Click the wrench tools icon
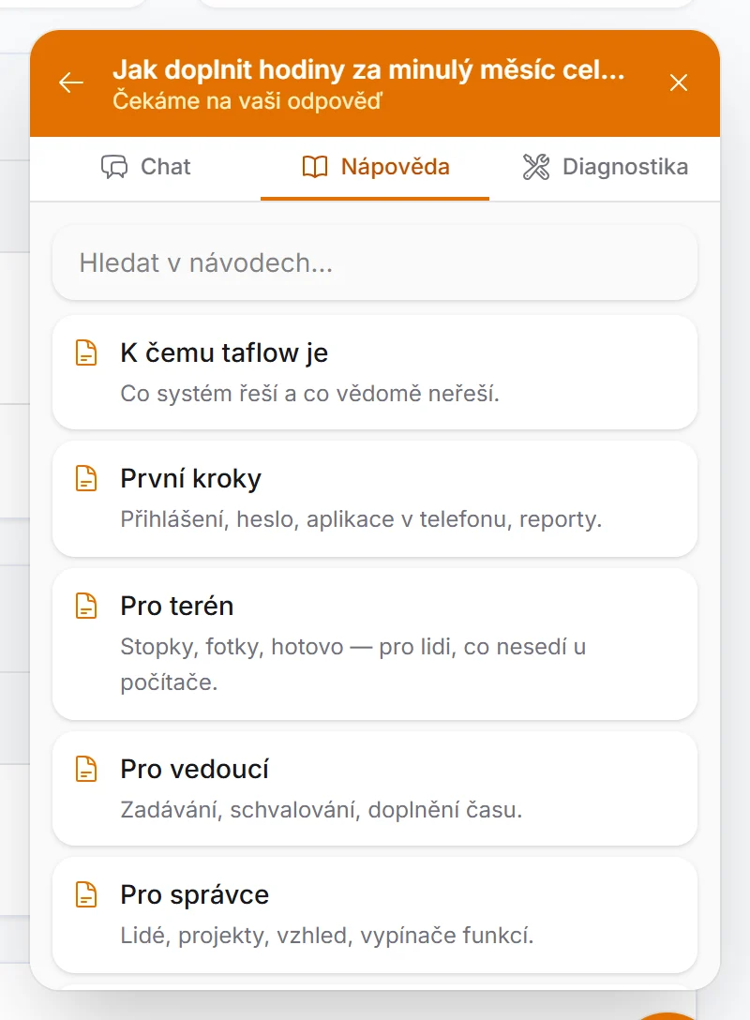 click(x=536, y=167)
